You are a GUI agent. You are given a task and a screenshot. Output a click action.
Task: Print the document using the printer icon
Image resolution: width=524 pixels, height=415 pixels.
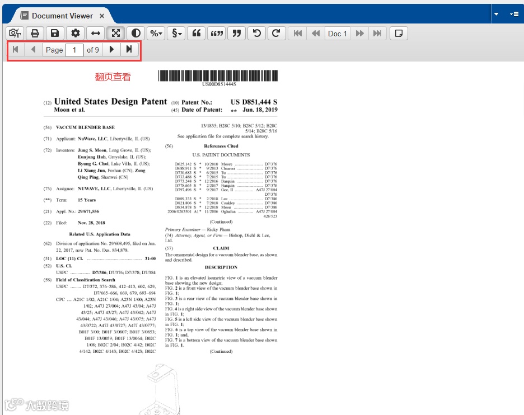[x=35, y=34]
